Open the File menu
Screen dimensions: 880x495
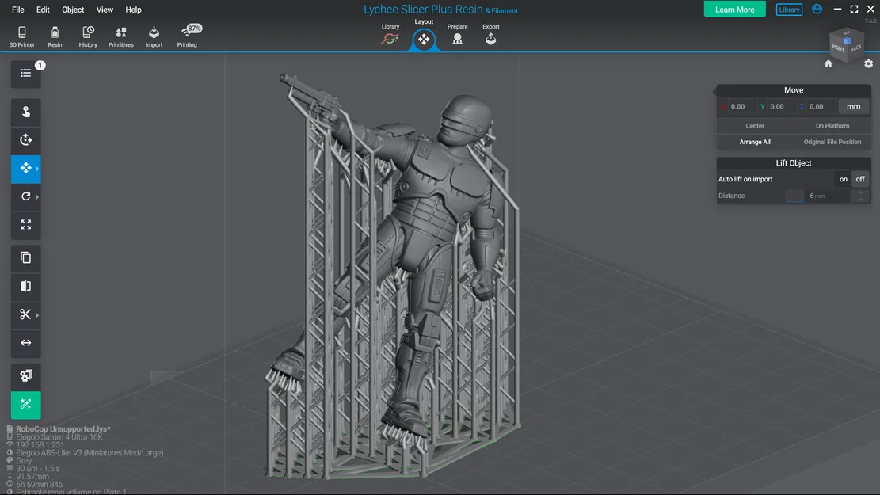[18, 10]
